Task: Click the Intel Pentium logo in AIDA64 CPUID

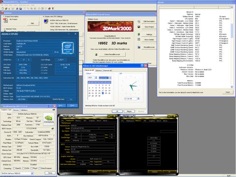Action: pos(68,48)
